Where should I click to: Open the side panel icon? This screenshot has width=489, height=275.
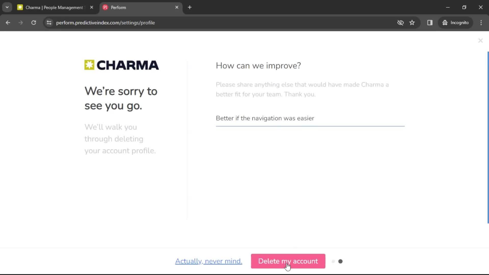pyautogui.click(x=430, y=23)
